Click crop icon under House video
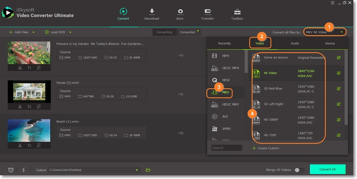The width and height of the screenshot is (357, 179). (29, 106)
